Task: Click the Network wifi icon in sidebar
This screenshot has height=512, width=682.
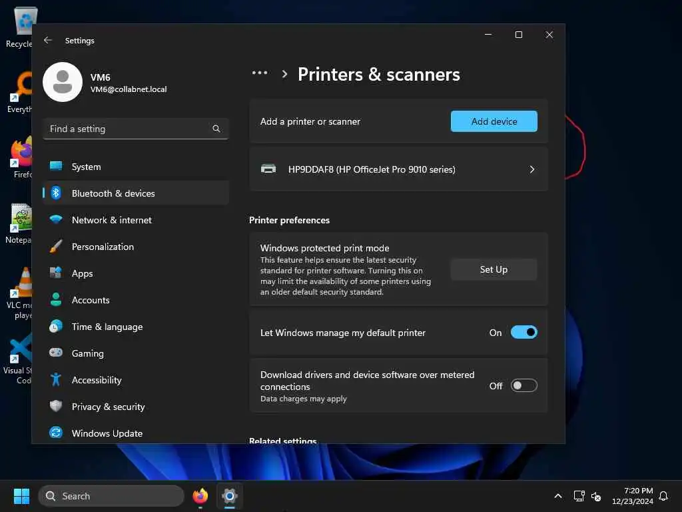Action: click(56, 219)
